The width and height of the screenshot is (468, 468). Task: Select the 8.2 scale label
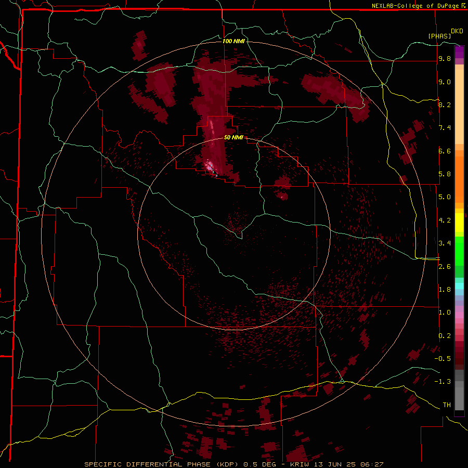[x=445, y=105]
